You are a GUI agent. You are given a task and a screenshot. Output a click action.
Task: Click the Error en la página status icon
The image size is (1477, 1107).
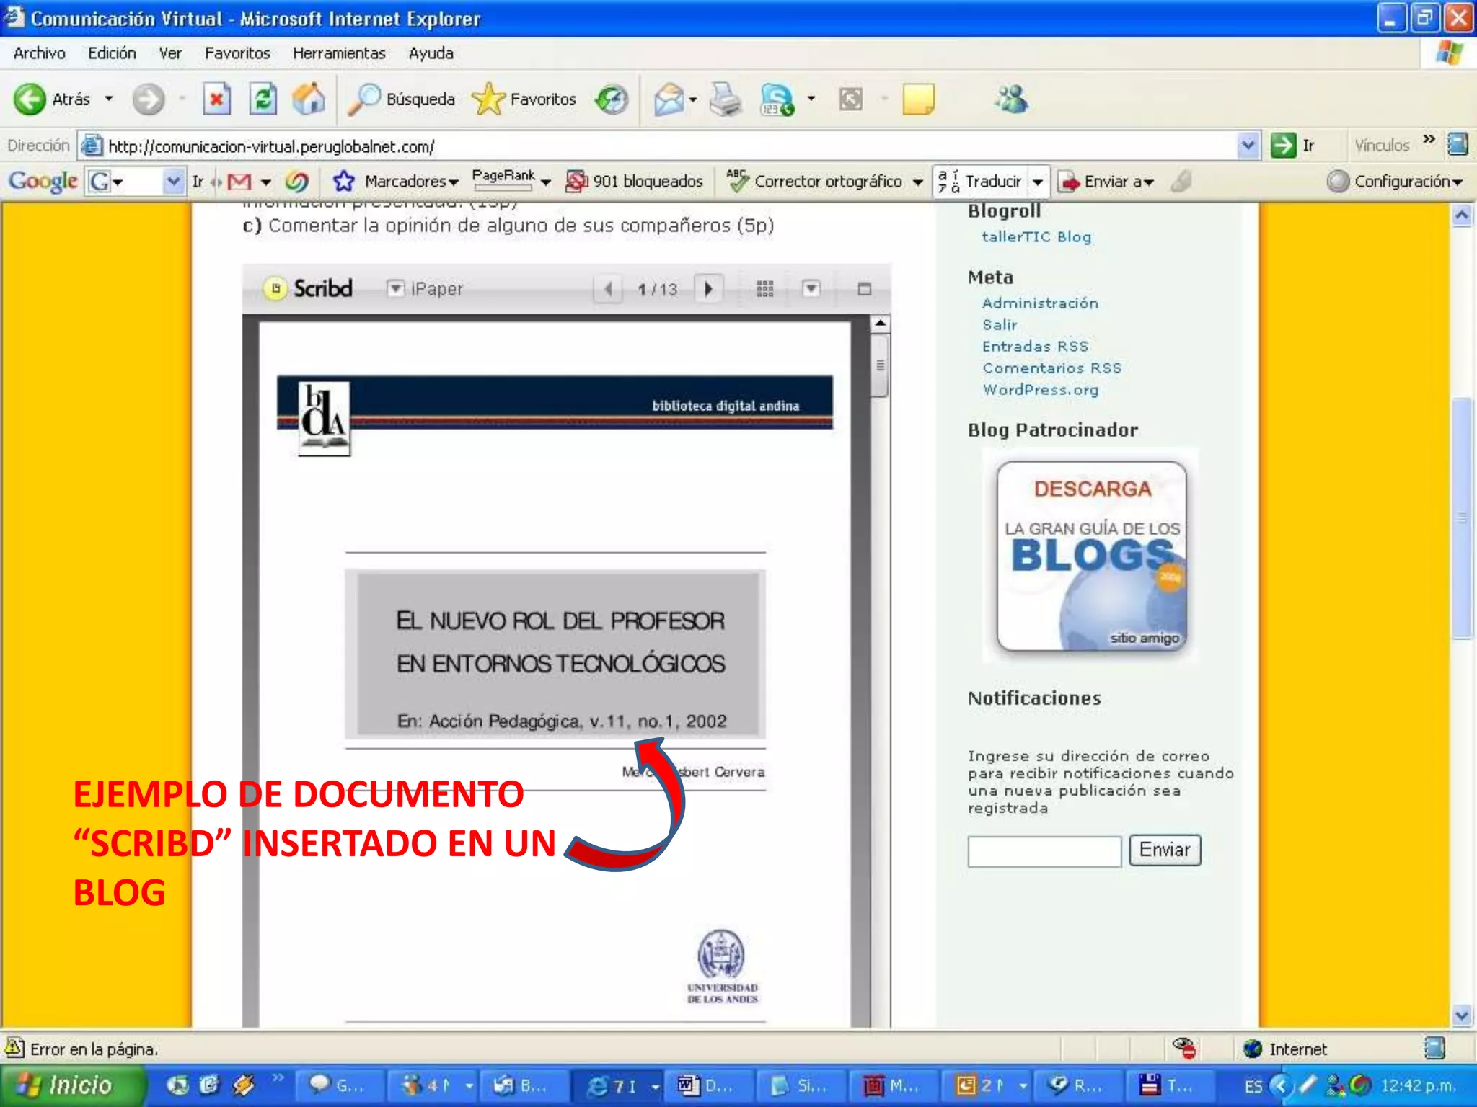point(14,1048)
